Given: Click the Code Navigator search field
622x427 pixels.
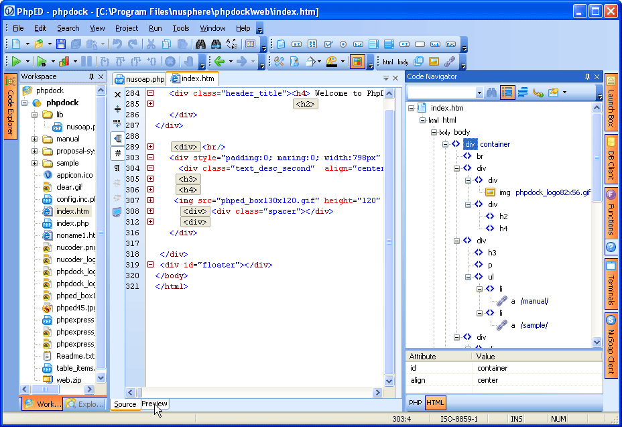Looking at the screenshot, I should (x=442, y=93).
